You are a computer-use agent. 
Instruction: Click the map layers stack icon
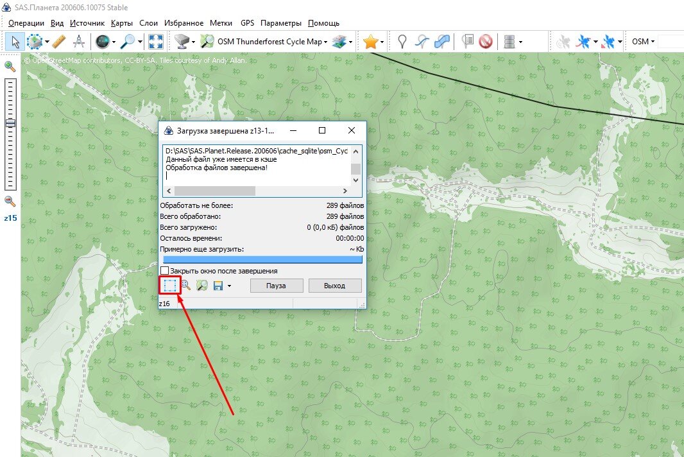(x=339, y=42)
